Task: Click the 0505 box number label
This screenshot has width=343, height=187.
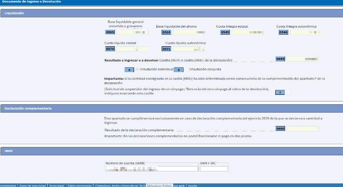Action: click(x=110, y=32)
